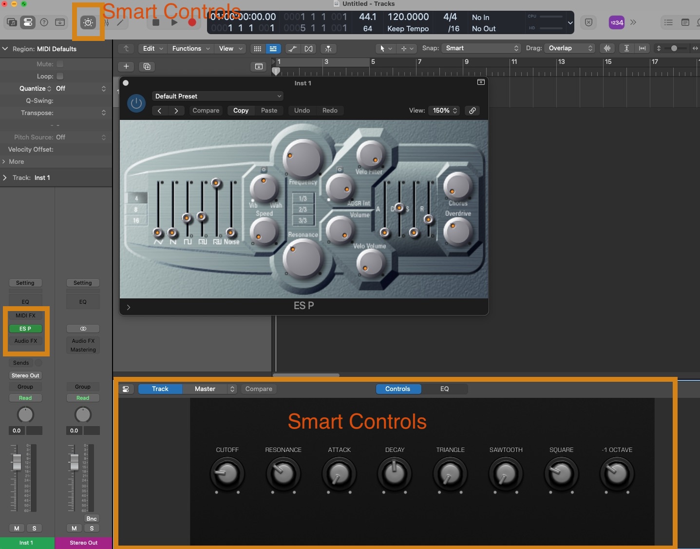This screenshot has height=549, width=700.
Task: Click the vertical auto zoom icon
Action: pyautogui.click(x=626, y=48)
